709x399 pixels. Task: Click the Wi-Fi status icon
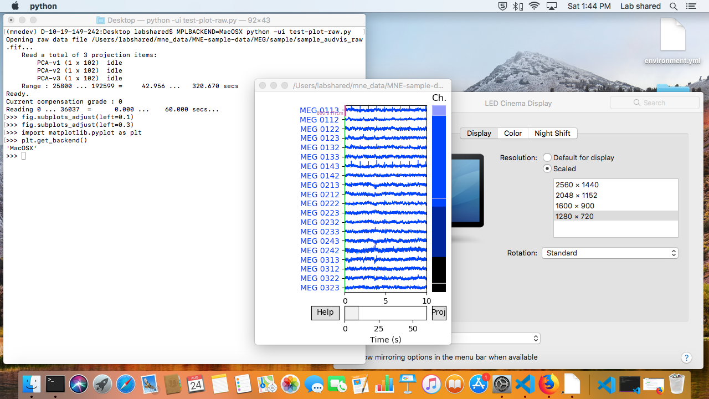point(534,6)
